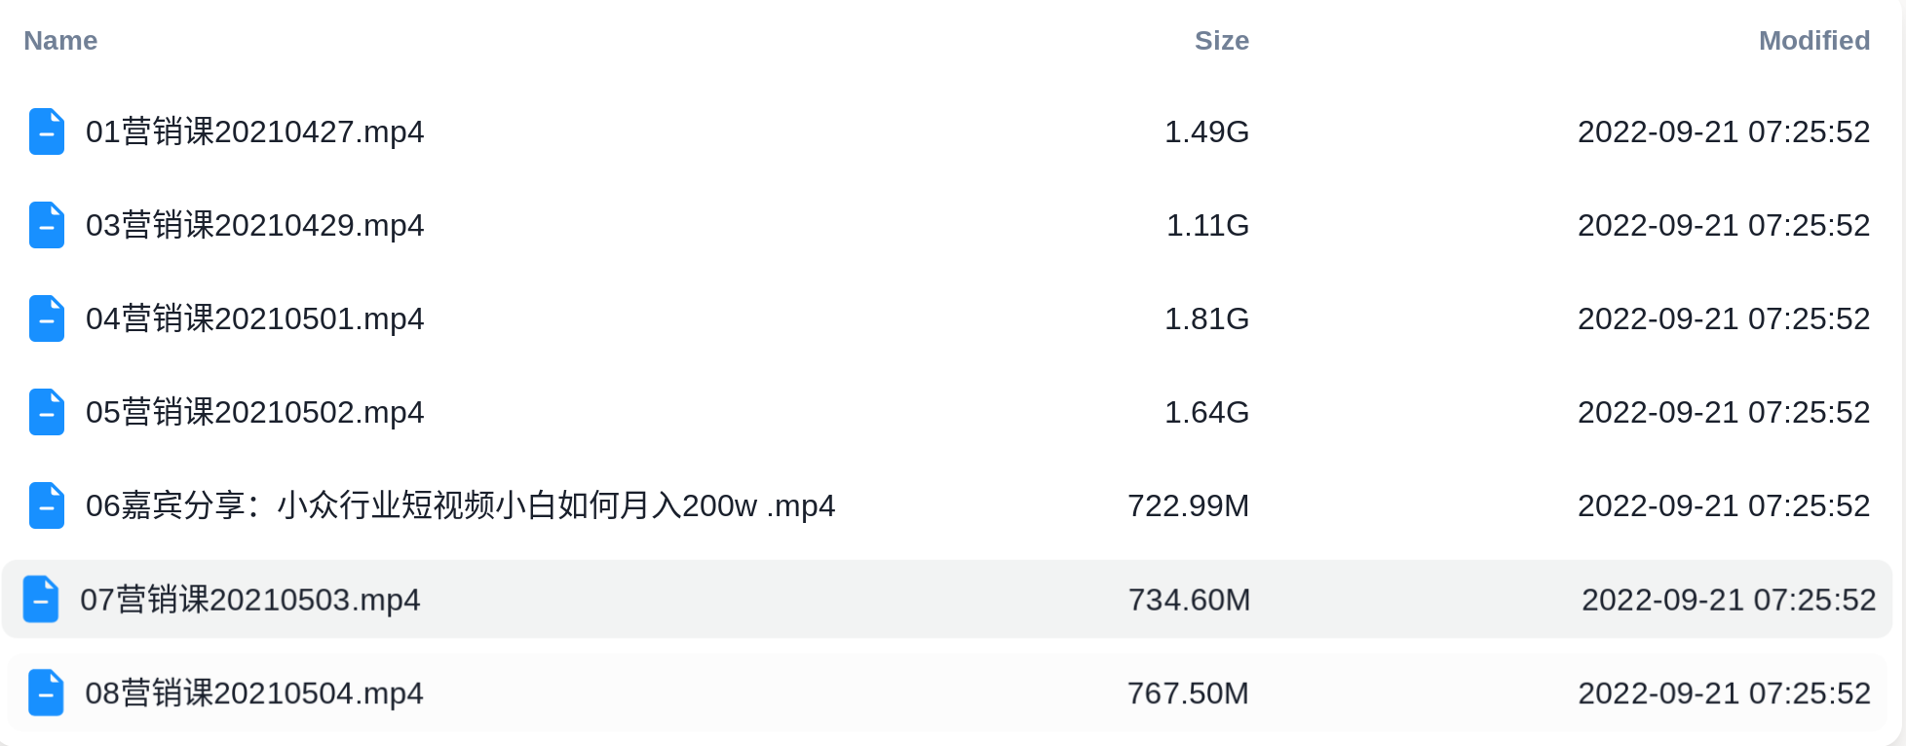Open 05营销课20210502.mp4 file name
Viewport: 1906px width, 746px height.
click(x=255, y=412)
